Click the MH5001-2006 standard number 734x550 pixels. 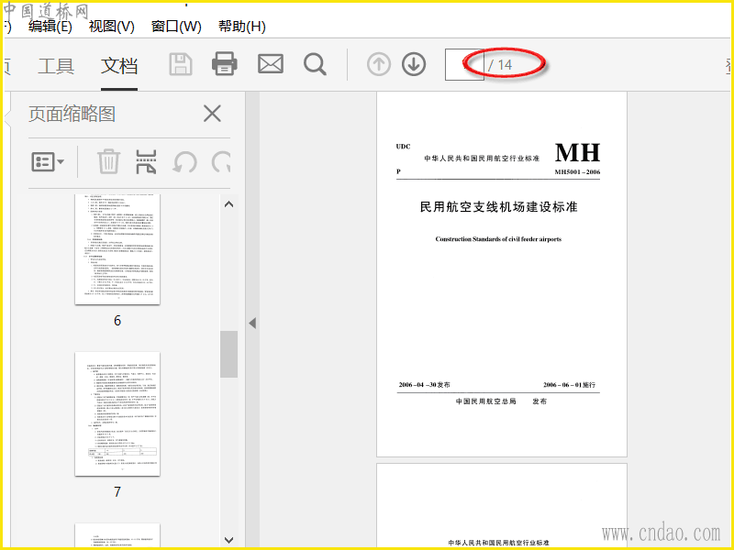point(577,172)
